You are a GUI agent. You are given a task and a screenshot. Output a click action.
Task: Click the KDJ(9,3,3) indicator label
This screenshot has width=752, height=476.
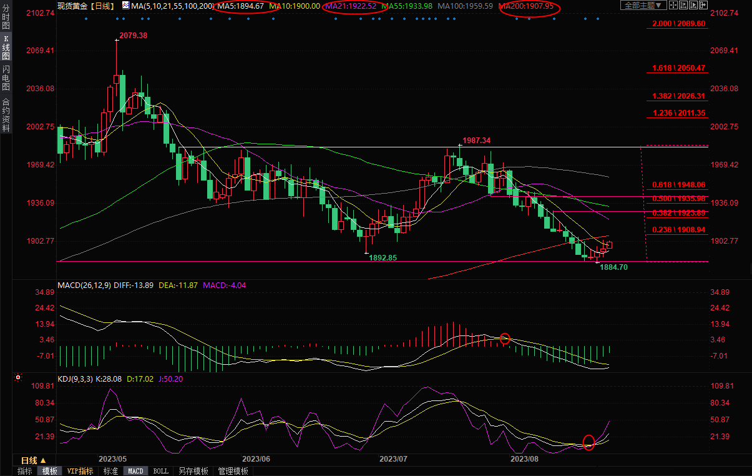(76, 379)
